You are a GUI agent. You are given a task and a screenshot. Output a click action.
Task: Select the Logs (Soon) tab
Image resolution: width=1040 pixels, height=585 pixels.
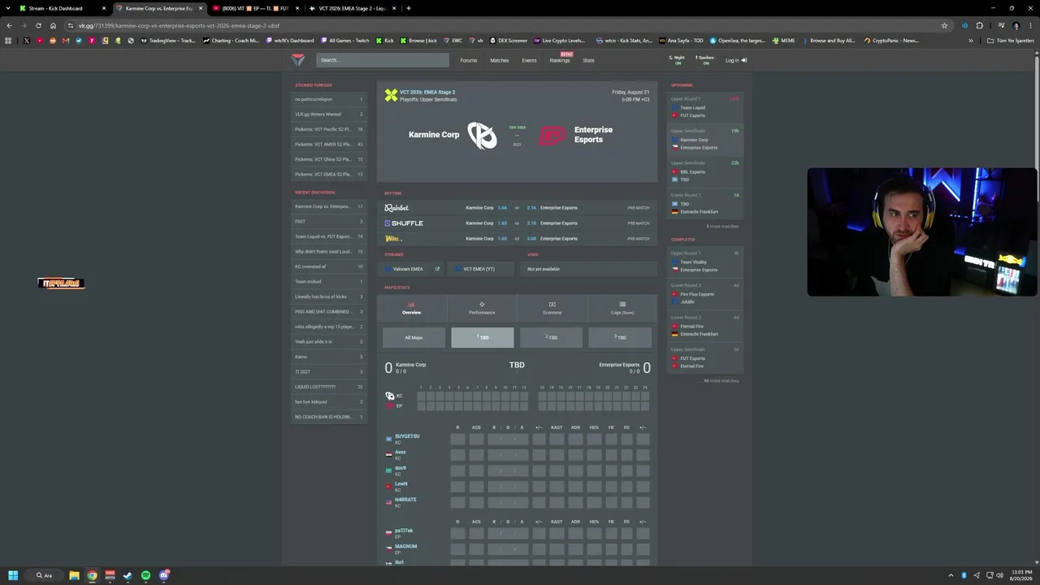pyautogui.click(x=622, y=308)
